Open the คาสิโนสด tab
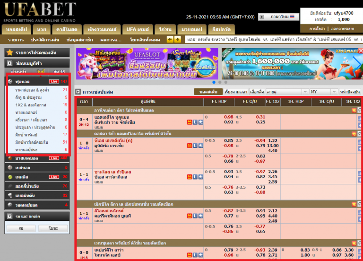 coord(67,29)
